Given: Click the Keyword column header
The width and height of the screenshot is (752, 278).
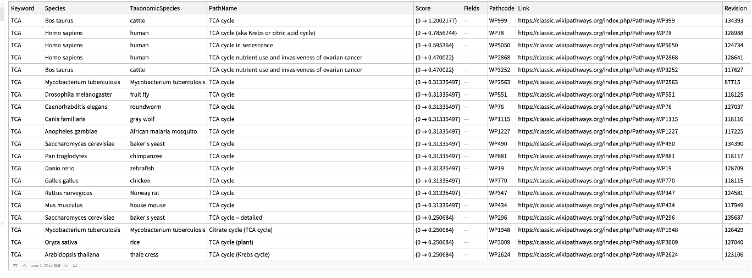Looking at the screenshot, I should [x=23, y=8].
